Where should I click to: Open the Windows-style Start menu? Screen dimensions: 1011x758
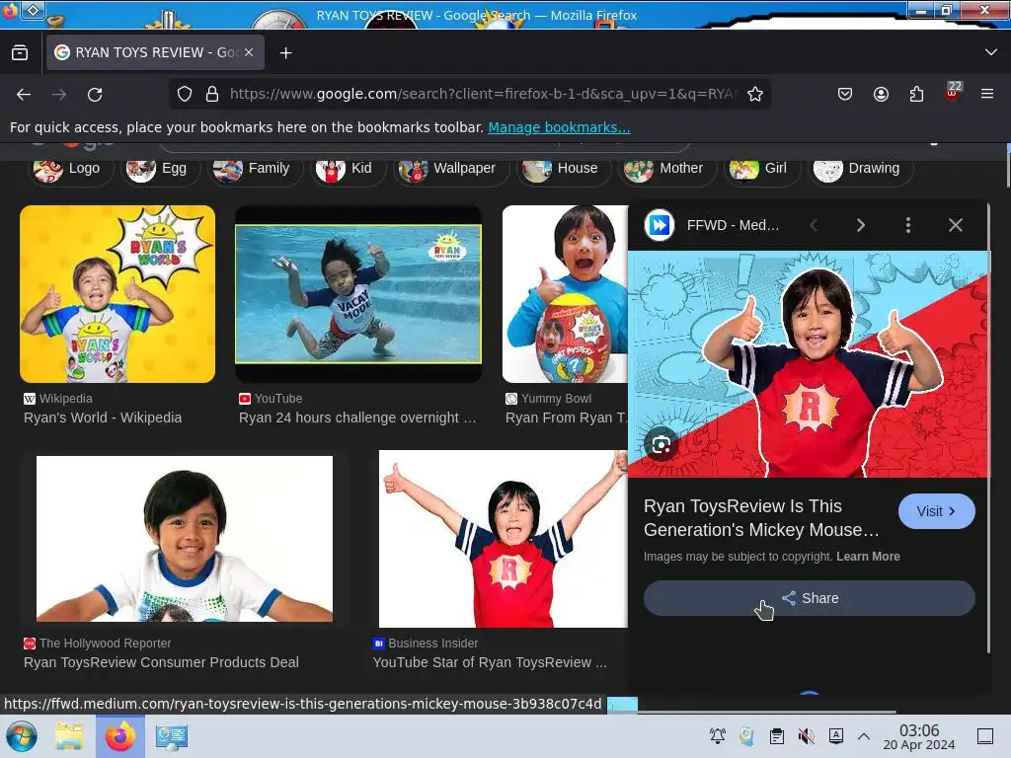point(22,736)
